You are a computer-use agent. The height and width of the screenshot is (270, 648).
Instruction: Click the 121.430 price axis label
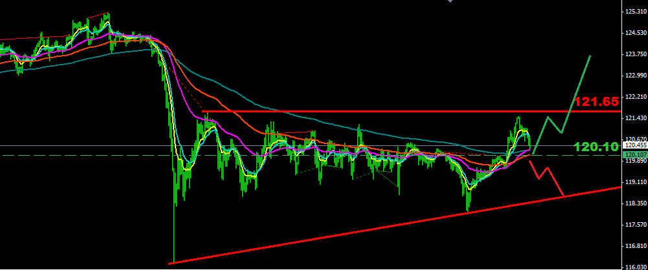pos(636,118)
